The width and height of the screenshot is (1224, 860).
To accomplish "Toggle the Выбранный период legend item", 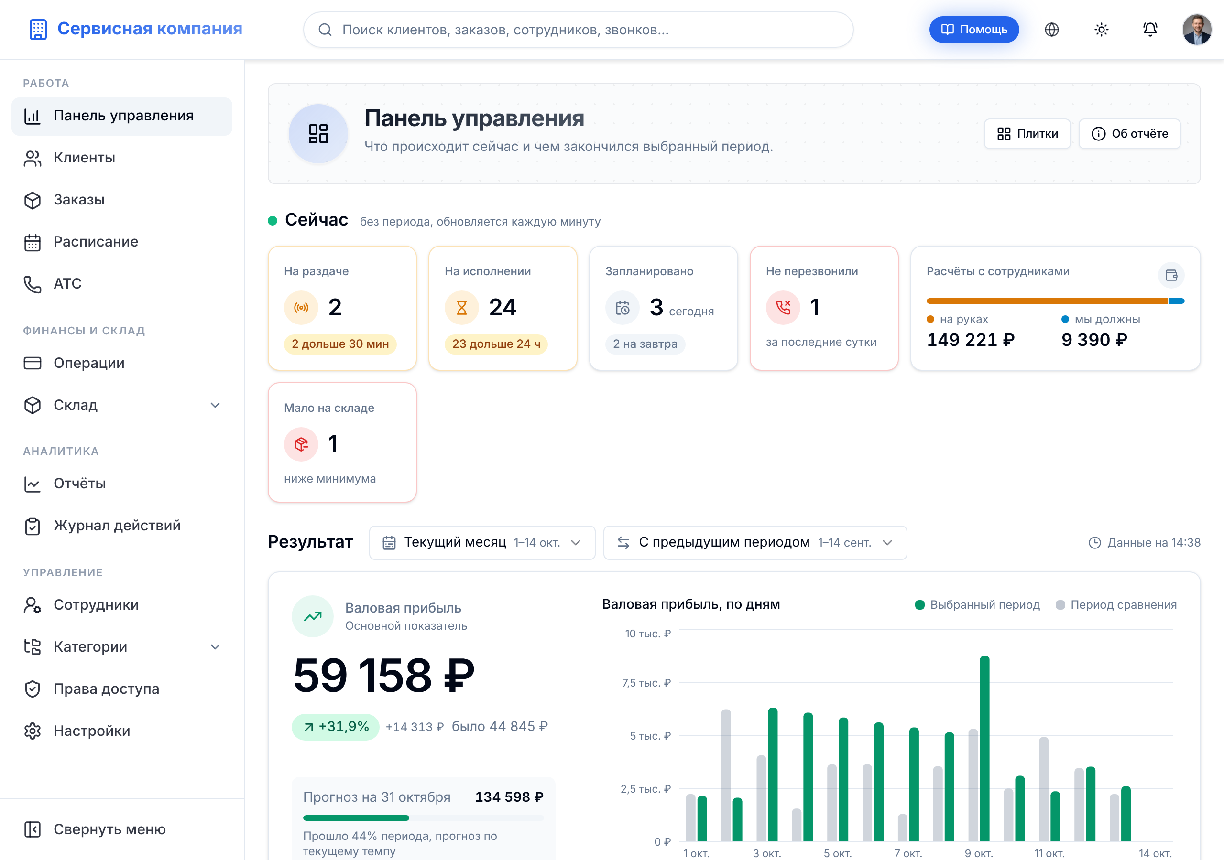I will [x=977, y=605].
